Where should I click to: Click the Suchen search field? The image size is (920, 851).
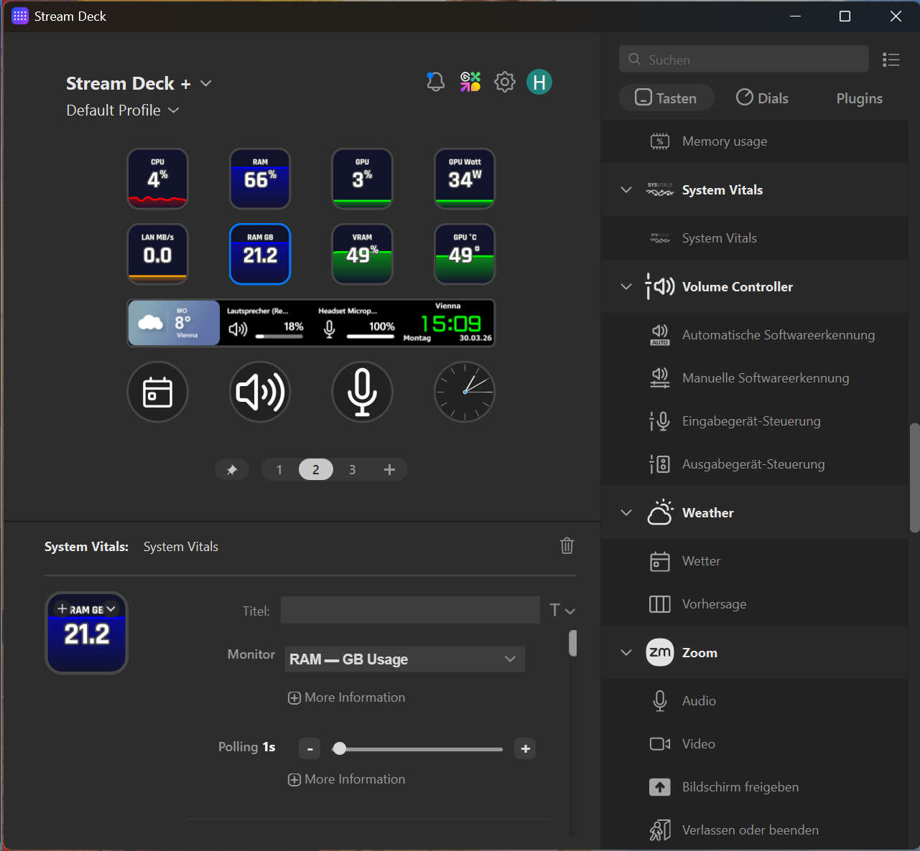click(743, 59)
